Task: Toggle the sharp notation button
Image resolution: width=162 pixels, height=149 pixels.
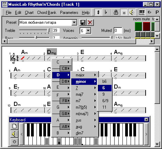Action: point(98,12)
